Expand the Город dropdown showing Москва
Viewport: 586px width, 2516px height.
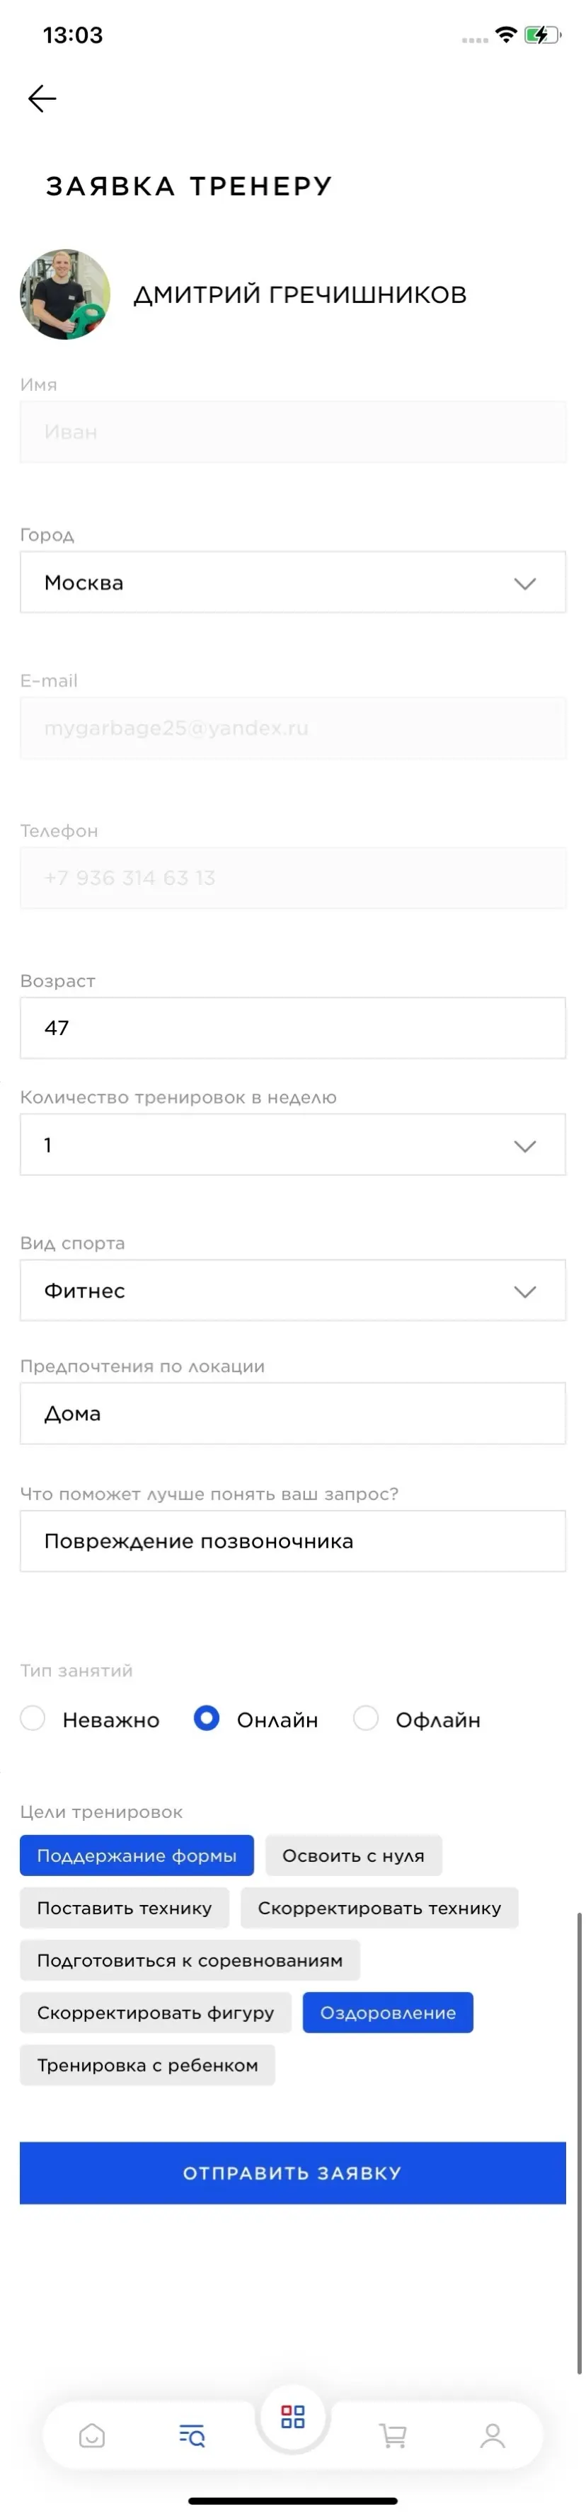(292, 582)
